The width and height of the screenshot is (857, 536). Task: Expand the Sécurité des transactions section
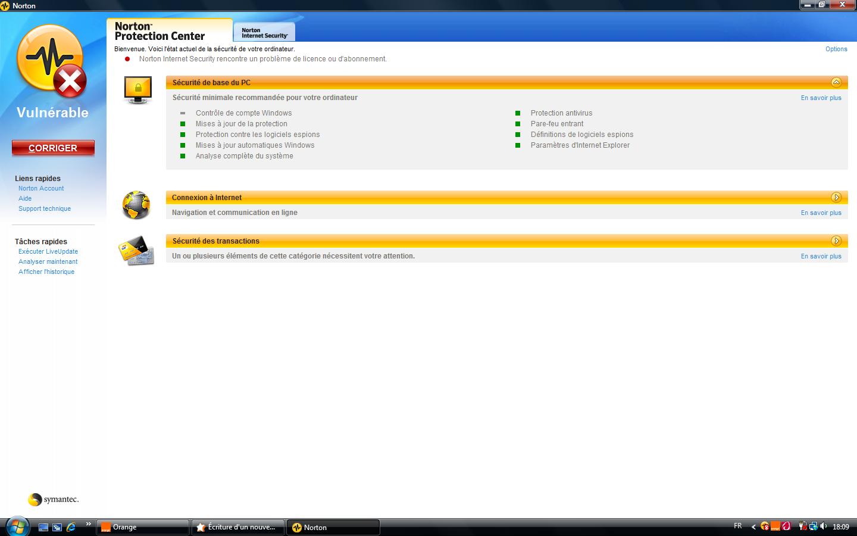click(x=836, y=241)
